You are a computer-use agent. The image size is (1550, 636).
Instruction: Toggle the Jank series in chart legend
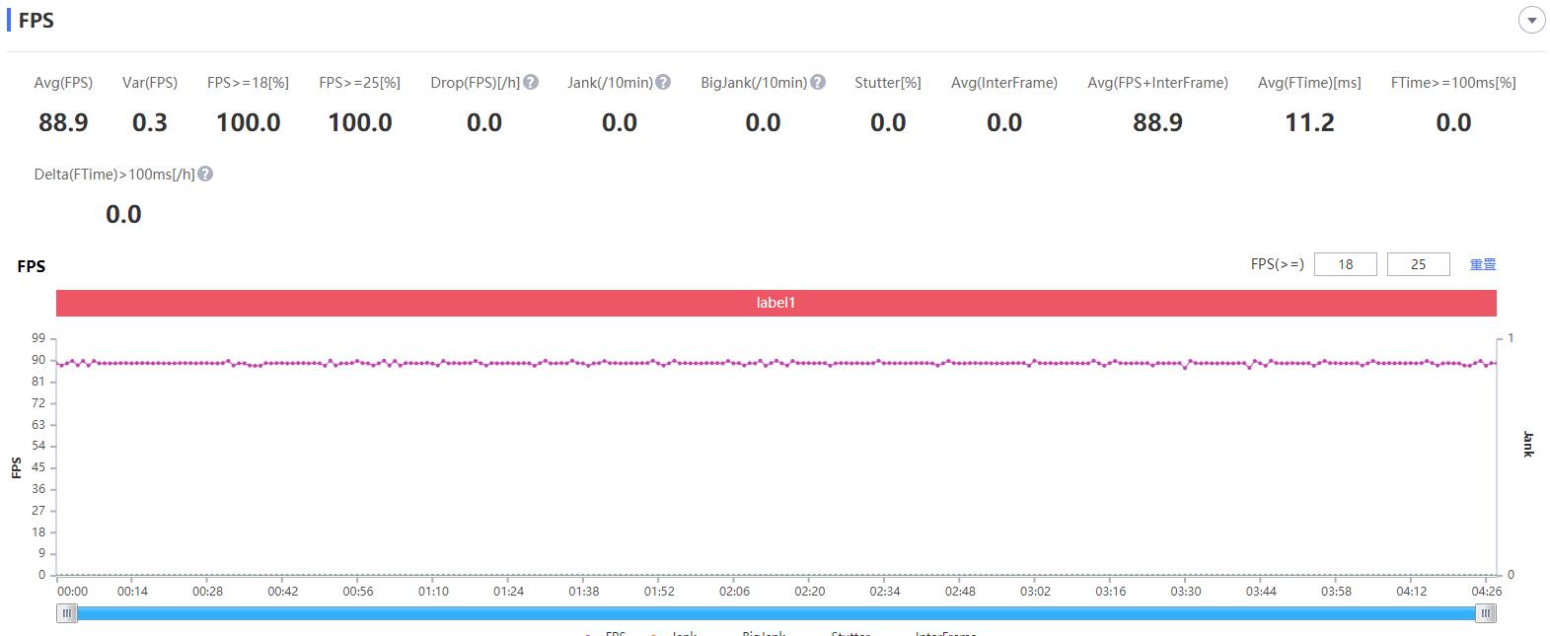click(x=683, y=633)
